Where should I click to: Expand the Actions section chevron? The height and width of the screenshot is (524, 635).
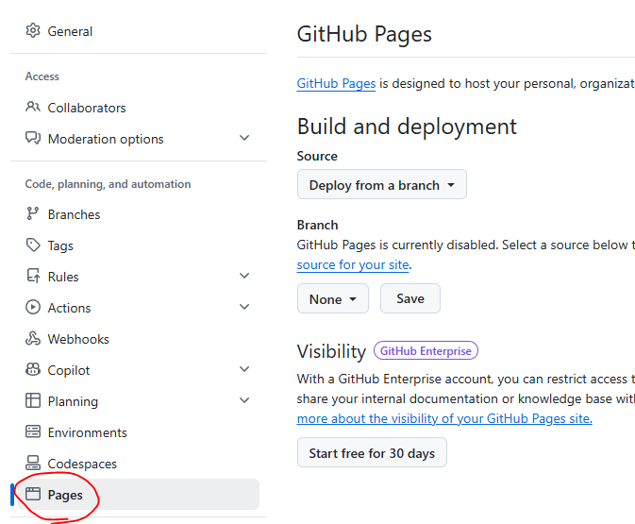[244, 307]
